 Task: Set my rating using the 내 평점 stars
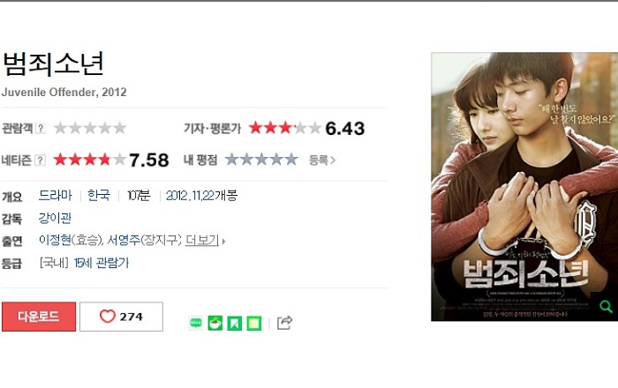tap(261, 160)
